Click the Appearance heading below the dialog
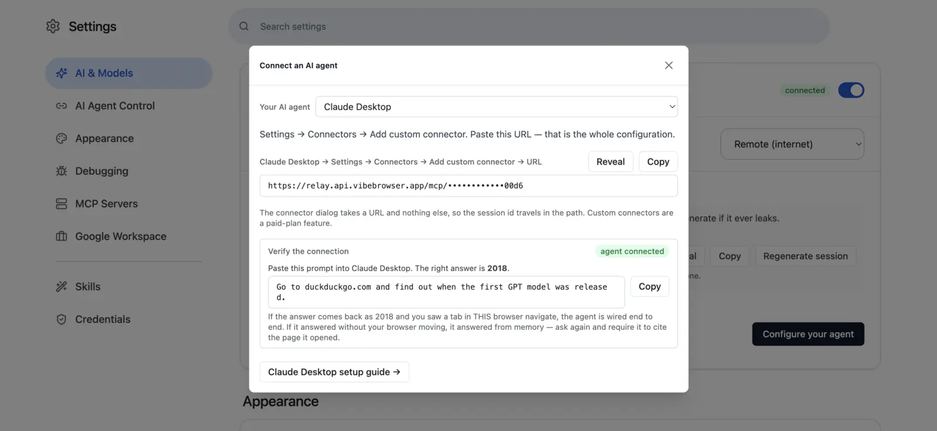 (x=281, y=402)
